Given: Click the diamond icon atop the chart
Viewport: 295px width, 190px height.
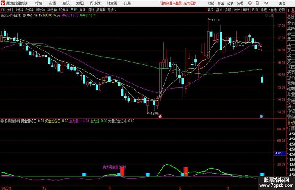Looking at the screenshot, I should pos(267,16).
